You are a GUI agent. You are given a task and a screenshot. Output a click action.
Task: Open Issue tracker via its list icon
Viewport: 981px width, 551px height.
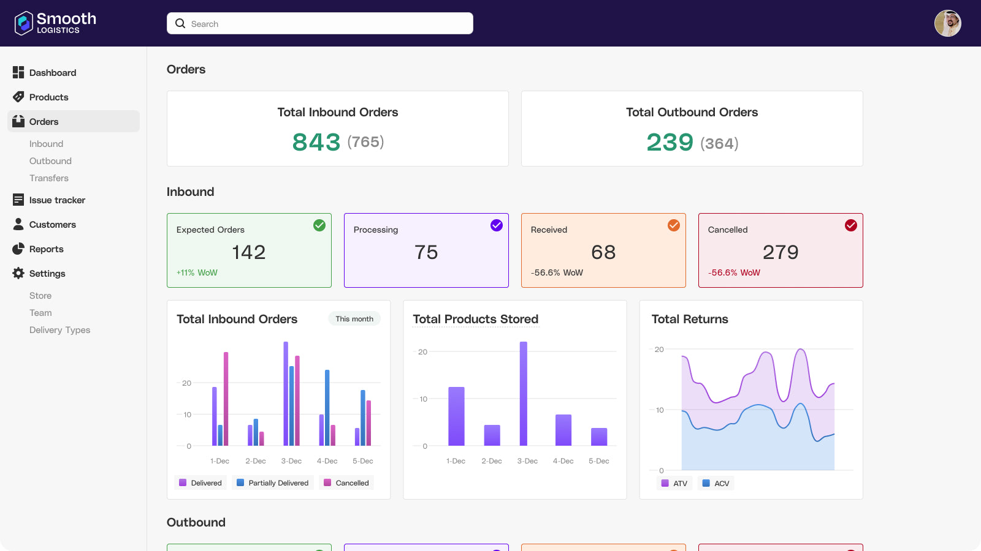tap(18, 200)
